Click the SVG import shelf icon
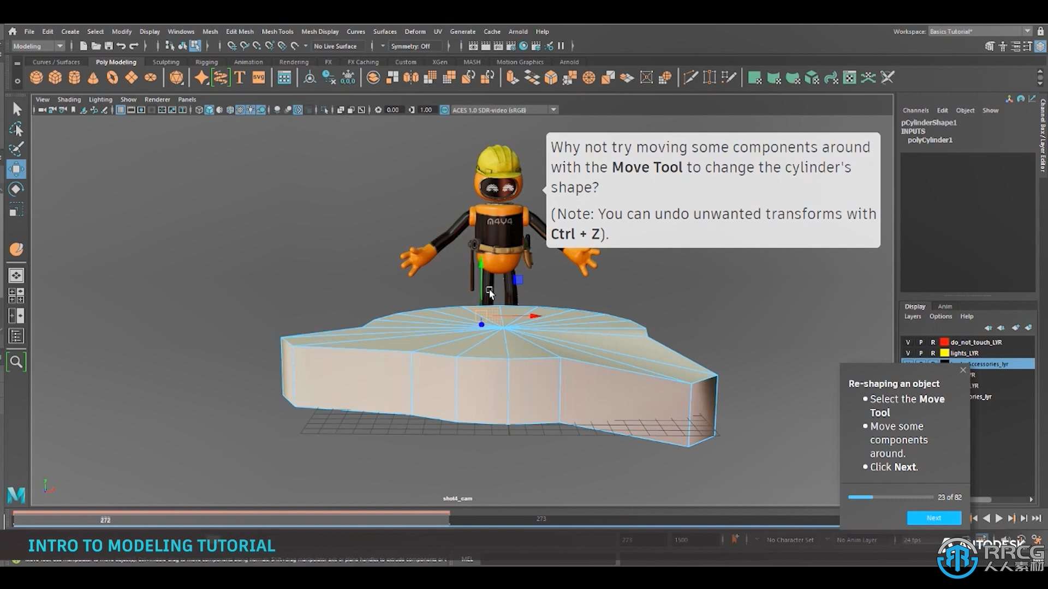This screenshot has height=589, width=1048. coord(259,78)
